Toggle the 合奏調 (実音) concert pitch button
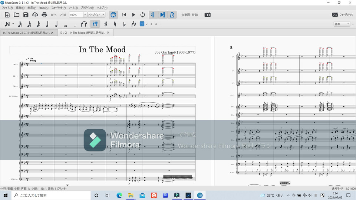 point(190,15)
